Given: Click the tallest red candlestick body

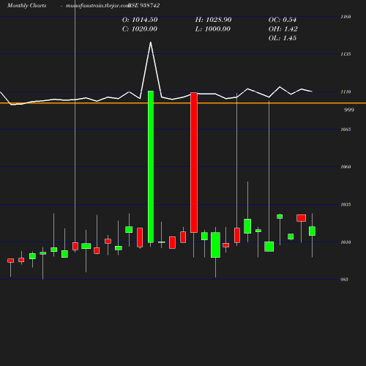Looking at the screenshot, I should 194,163.
